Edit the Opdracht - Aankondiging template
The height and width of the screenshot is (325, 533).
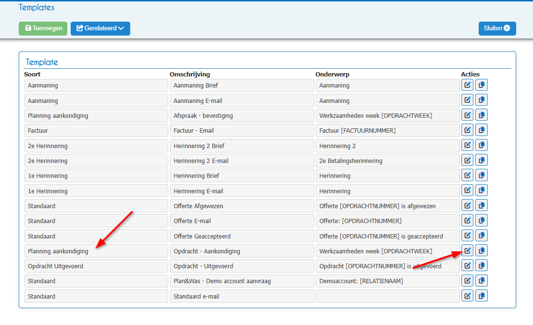coord(467,250)
